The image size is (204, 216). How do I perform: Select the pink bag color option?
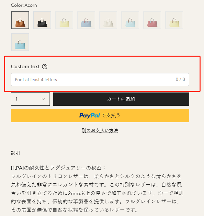[152, 20]
